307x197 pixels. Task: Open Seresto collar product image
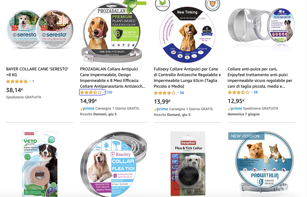40,29
